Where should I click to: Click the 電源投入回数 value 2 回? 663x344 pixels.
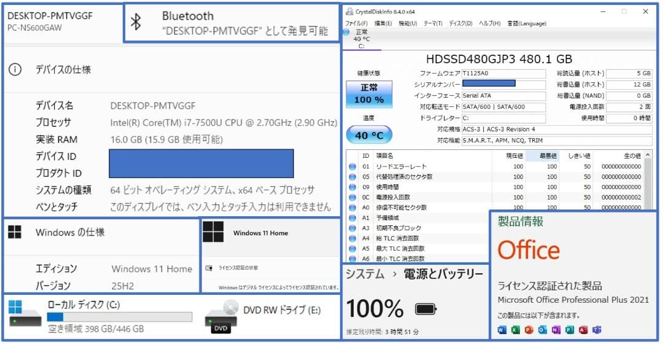(x=629, y=107)
